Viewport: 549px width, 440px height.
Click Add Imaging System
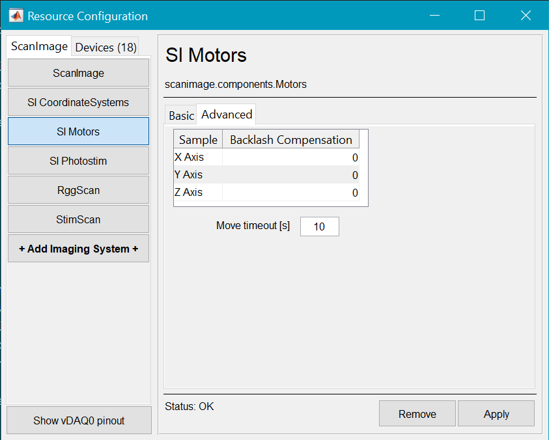pos(78,249)
